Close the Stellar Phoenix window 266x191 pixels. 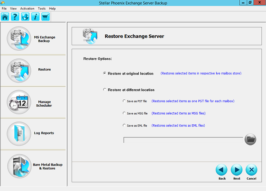click(259, 2)
